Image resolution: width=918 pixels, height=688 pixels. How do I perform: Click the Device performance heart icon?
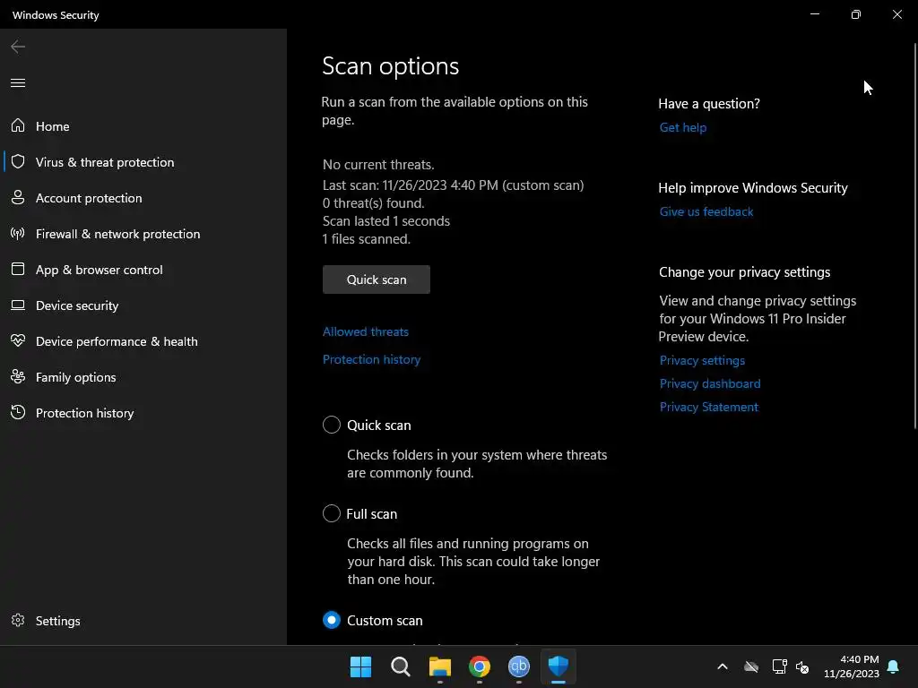click(x=18, y=340)
